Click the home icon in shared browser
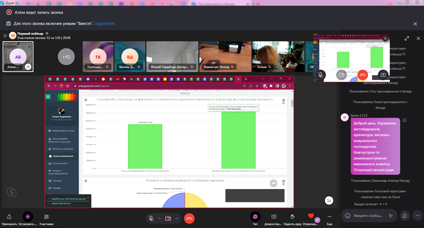 [68, 86]
